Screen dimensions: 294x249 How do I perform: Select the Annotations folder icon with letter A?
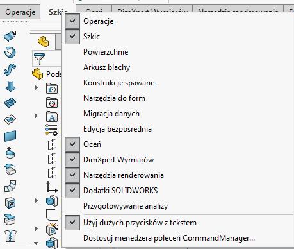(x=52, y=117)
